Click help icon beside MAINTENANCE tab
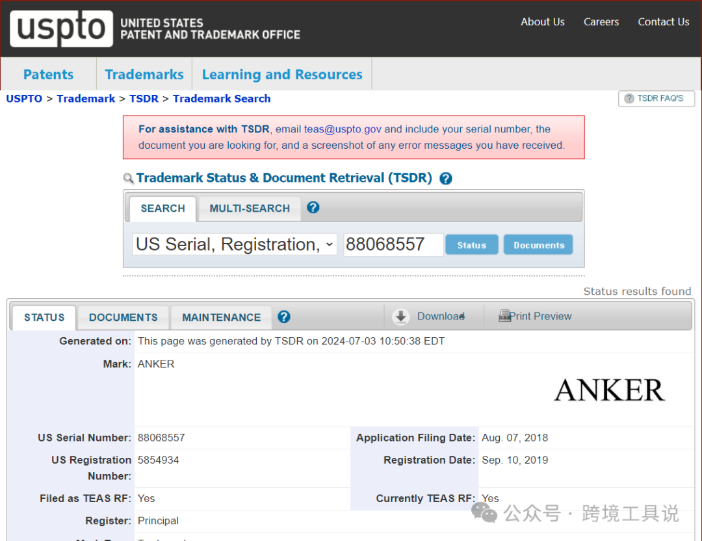 tap(284, 317)
